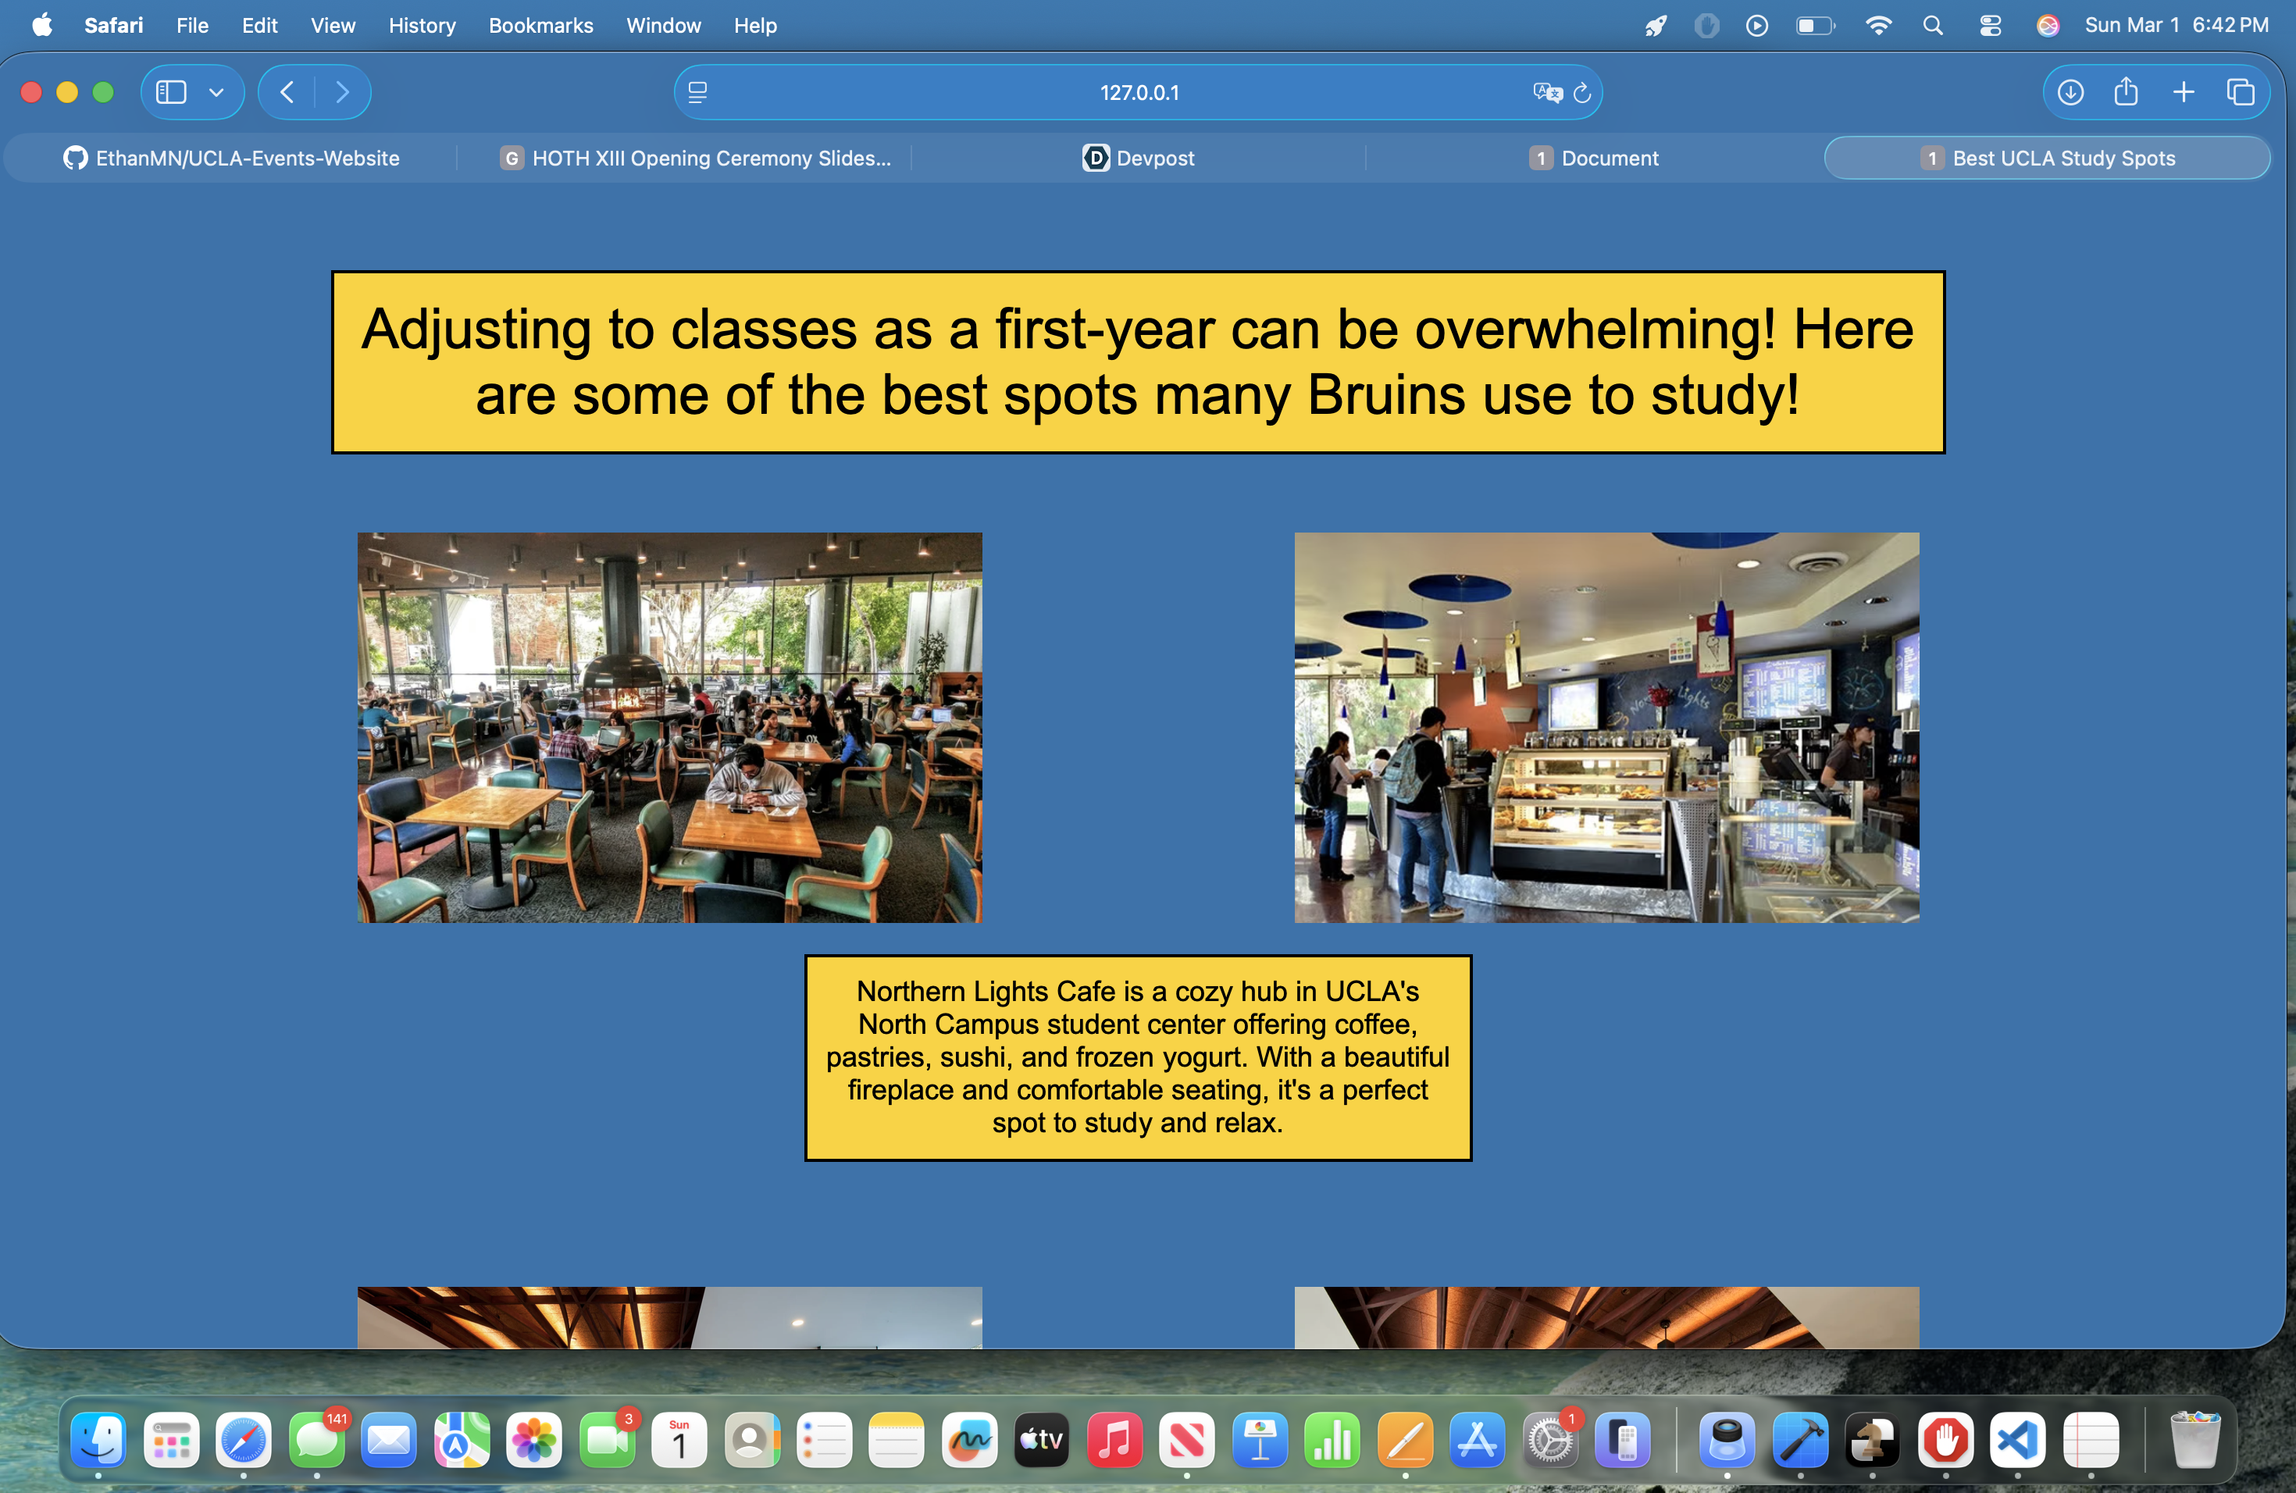Expand the sidebar tab group dropdown chevron
The width and height of the screenshot is (2296, 1493).
216,93
